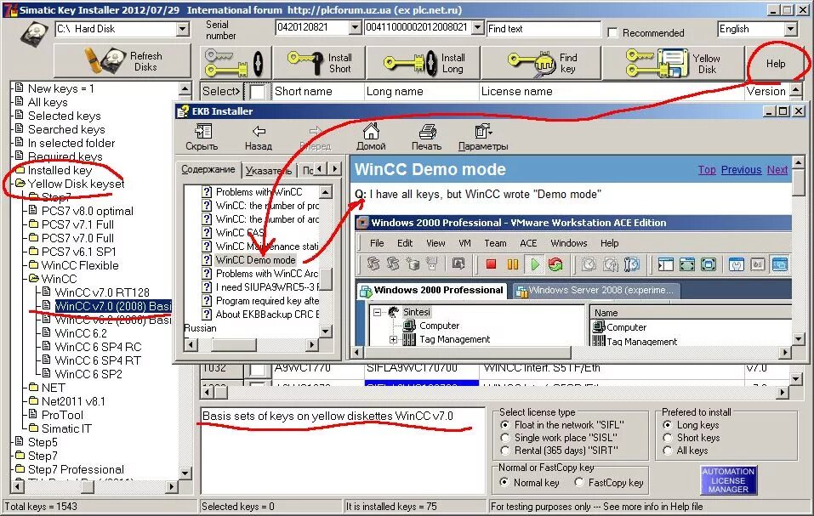Select WinCC v7.0 RT128 item
This screenshot has width=814, height=516.
(x=102, y=292)
